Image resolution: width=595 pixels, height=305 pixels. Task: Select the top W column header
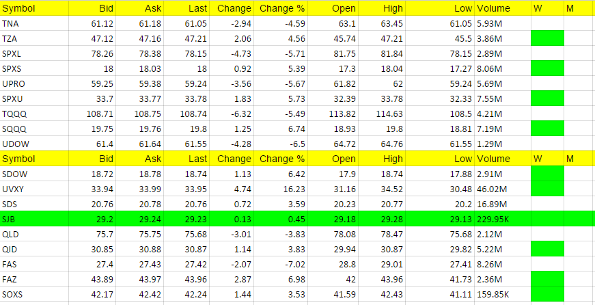coord(548,8)
